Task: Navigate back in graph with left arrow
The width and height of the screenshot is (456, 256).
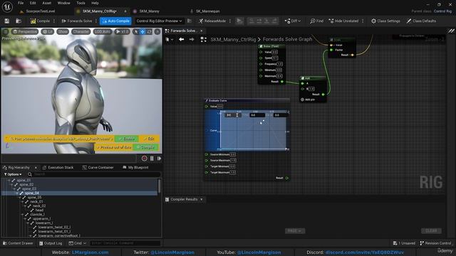Action: 182,39
